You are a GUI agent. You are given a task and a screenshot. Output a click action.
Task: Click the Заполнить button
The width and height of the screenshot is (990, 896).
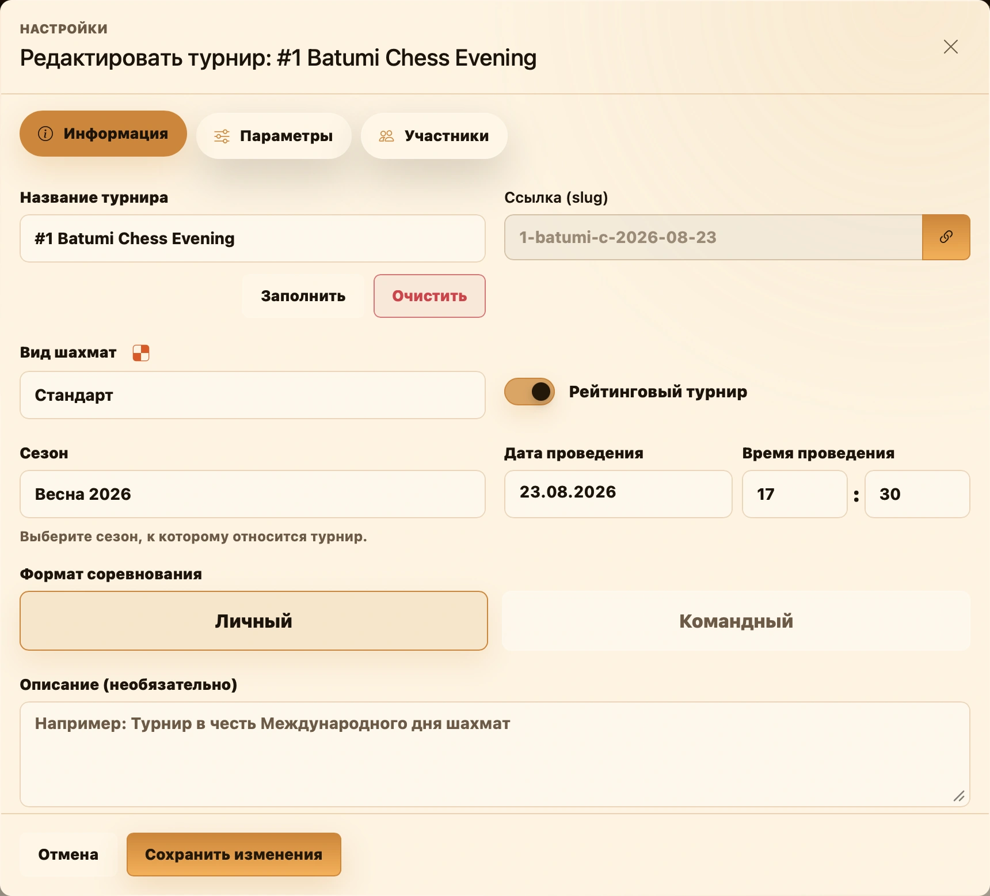pos(303,296)
